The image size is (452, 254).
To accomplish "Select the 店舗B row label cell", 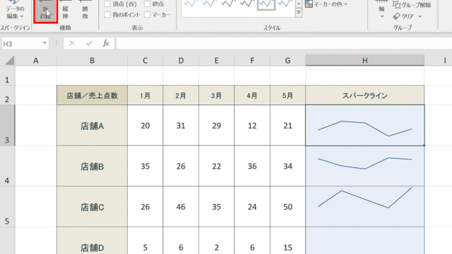I will click(92, 166).
